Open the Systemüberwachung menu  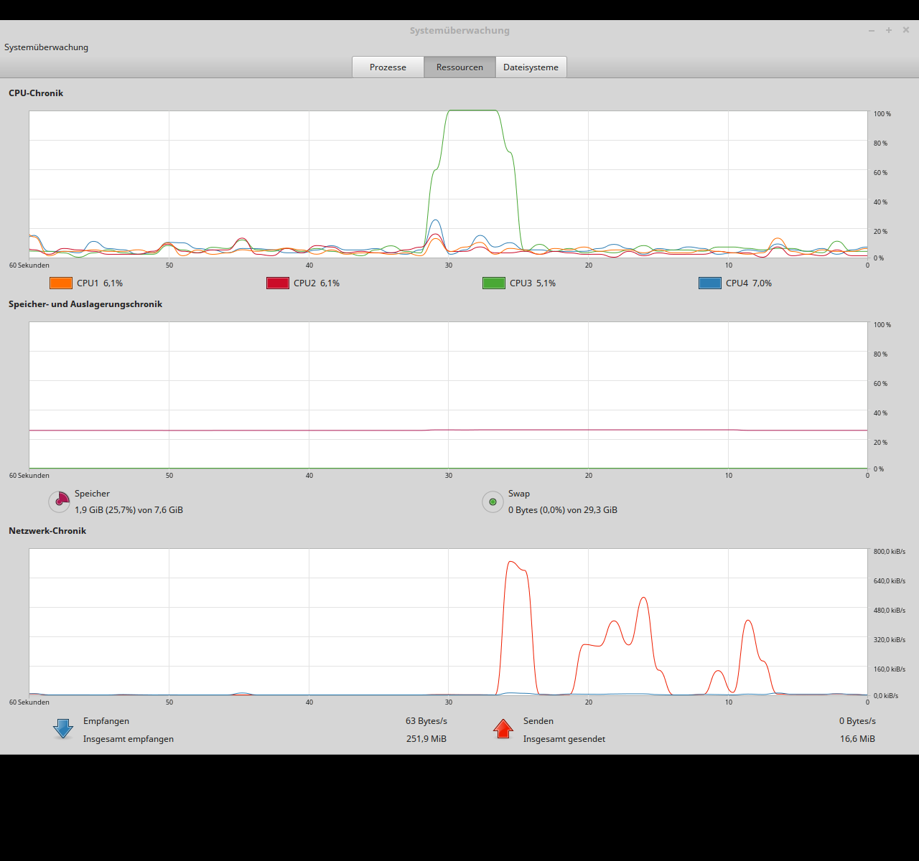point(46,47)
